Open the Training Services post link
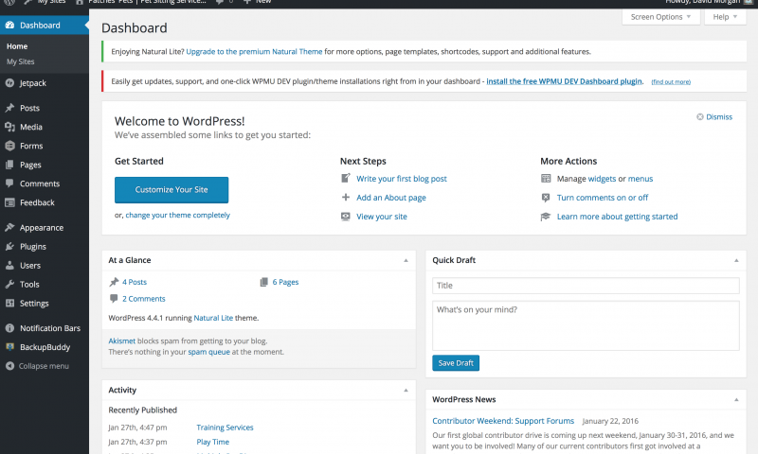Viewport: 758px width, 454px height. pos(225,428)
